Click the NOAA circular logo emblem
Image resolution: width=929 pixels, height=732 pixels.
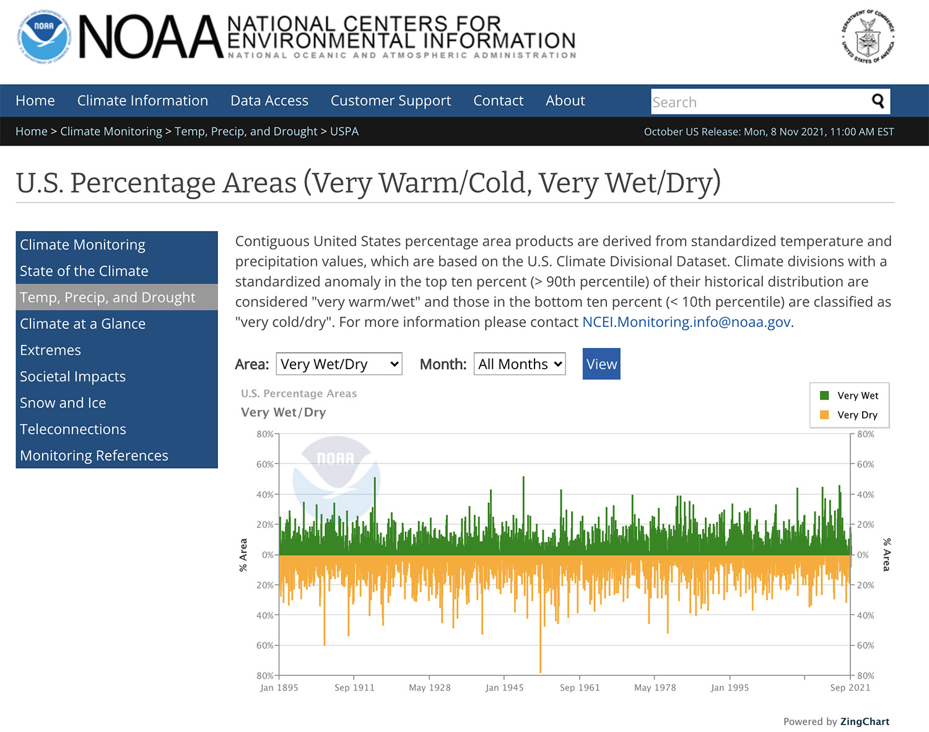coord(43,37)
